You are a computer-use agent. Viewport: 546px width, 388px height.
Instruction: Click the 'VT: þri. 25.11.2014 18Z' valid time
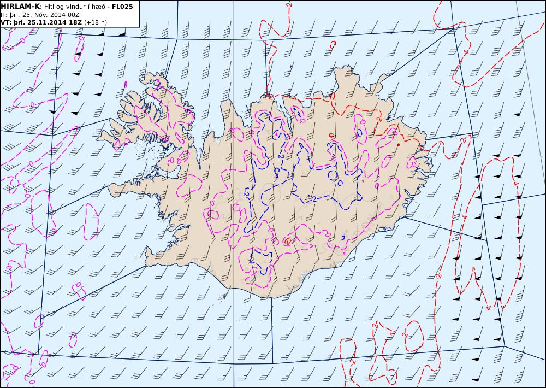click(41, 22)
